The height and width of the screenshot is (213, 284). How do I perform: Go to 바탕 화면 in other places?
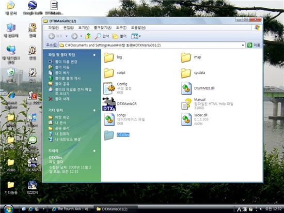tap(59, 117)
